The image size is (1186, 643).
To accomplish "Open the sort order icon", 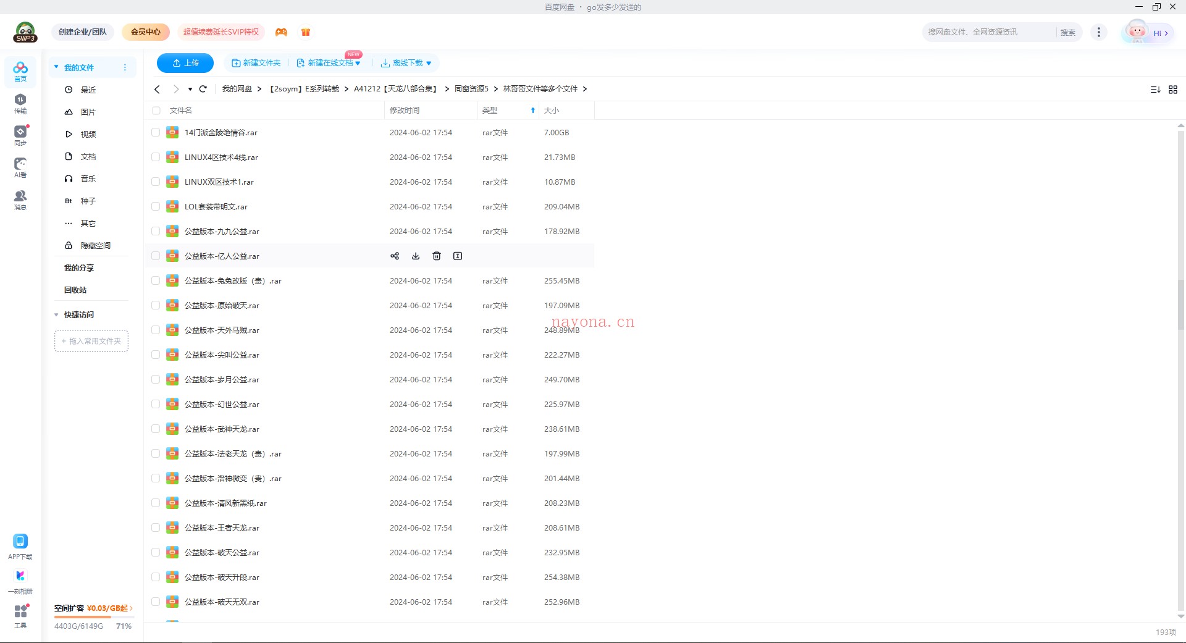I will 1155,90.
